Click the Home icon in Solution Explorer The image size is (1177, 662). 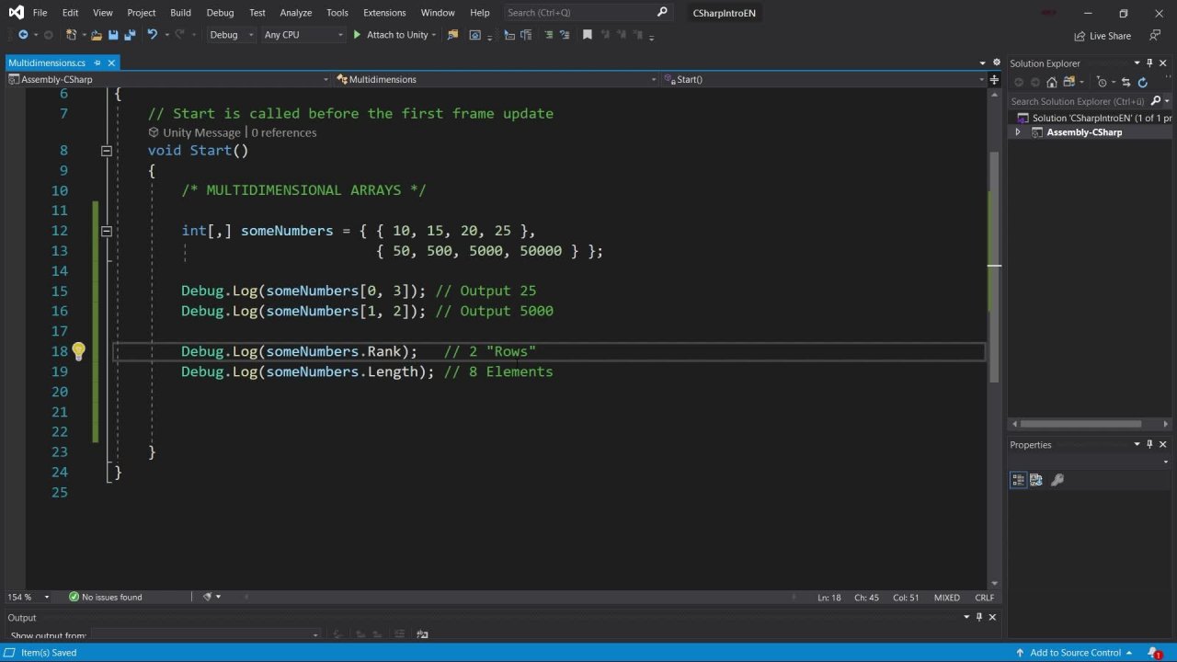pyautogui.click(x=1052, y=83)
